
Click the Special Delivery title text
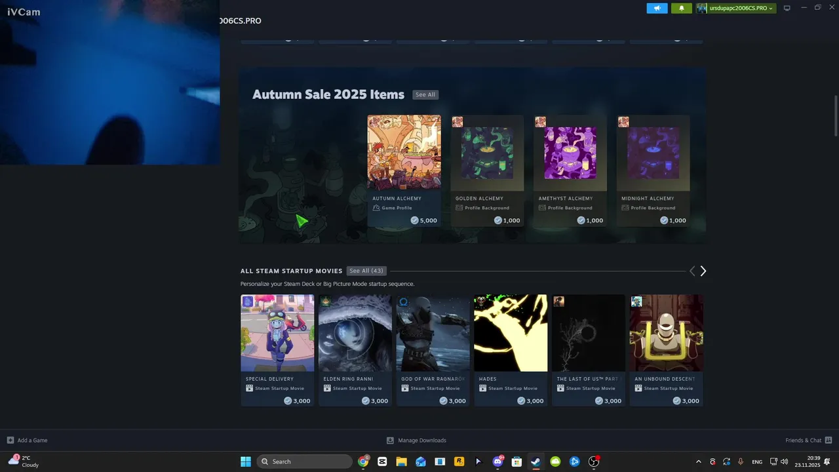pyautogui.click(x=269, y=379)
